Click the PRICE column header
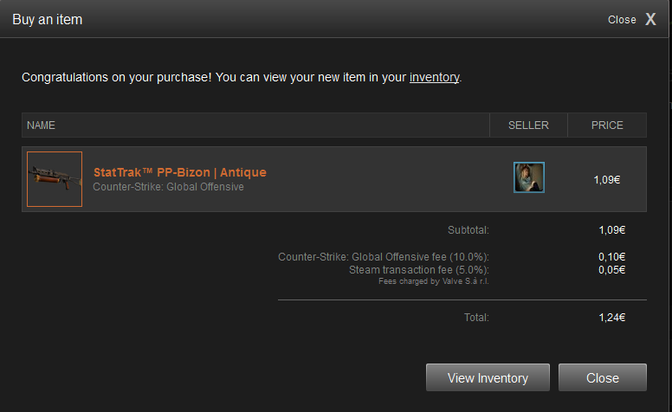Image resolution: width=672 pixels, height=412 pixels. pyautogui.click(x=607, y=126)
